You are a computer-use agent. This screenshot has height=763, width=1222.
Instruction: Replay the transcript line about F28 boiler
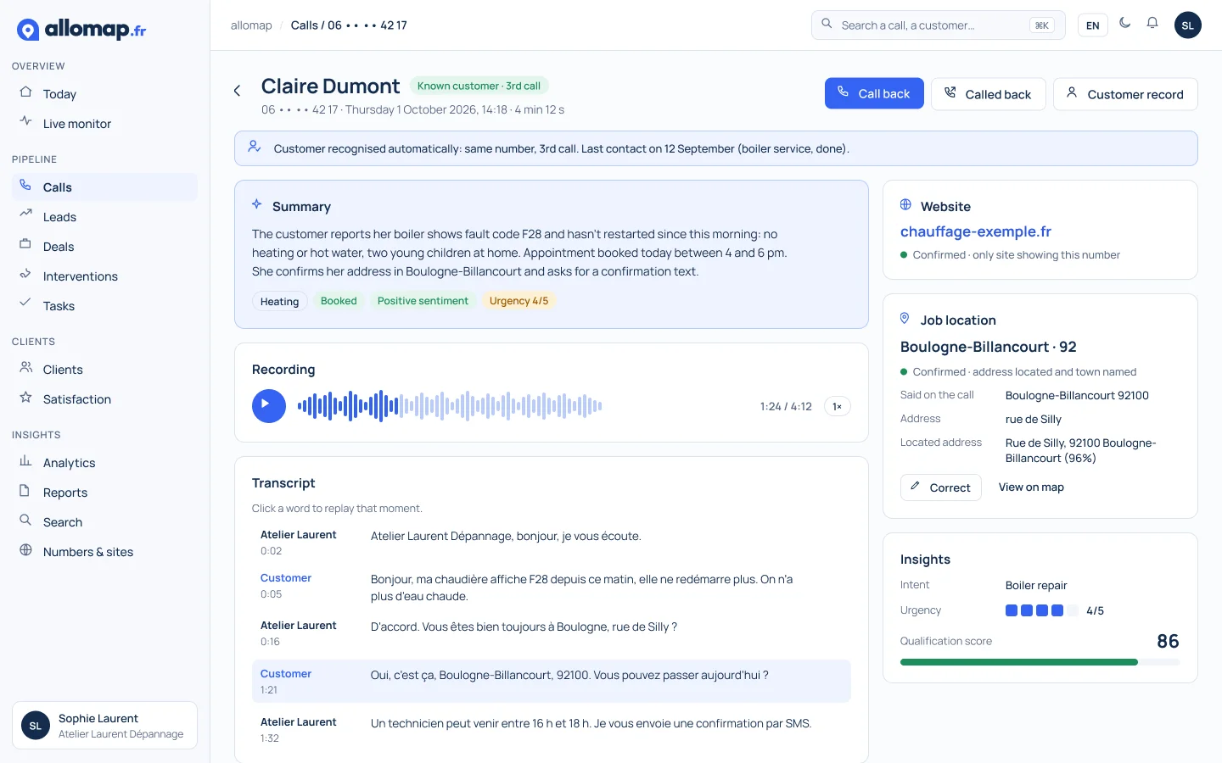pos(552,587)
